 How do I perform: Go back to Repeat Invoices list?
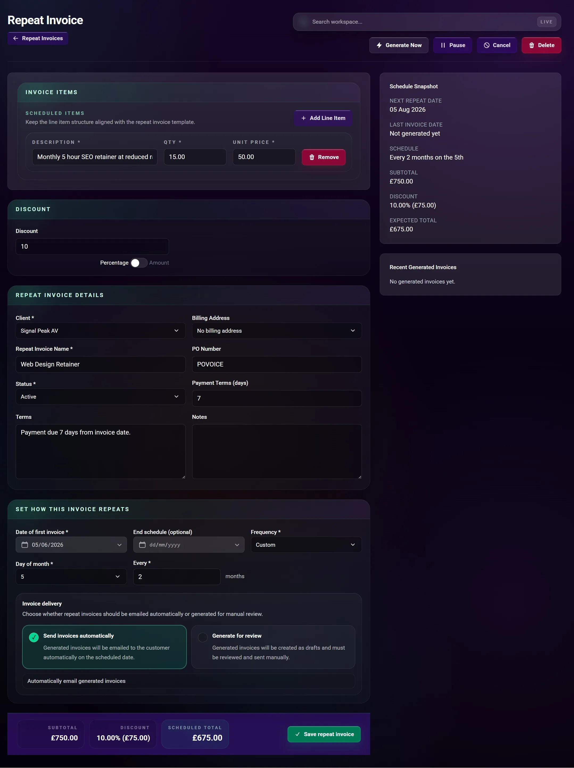coord(38,38)
